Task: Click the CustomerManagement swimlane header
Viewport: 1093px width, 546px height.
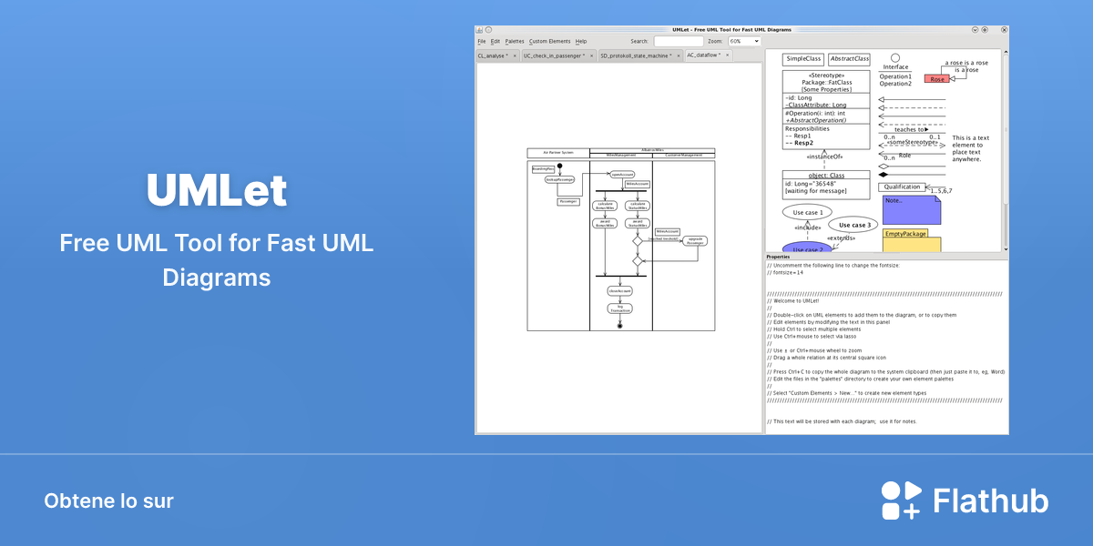Action: click(x=684, y=156)
